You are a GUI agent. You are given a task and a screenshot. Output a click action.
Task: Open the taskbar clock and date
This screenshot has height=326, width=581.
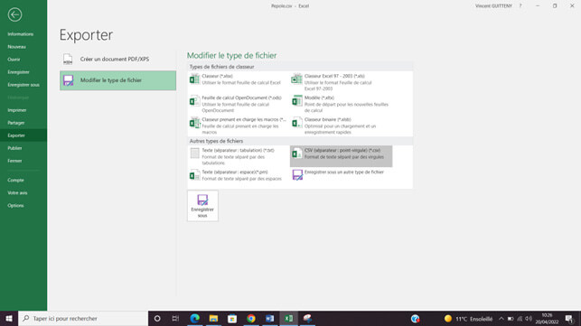pyautogui.click(x=547, y=319)
